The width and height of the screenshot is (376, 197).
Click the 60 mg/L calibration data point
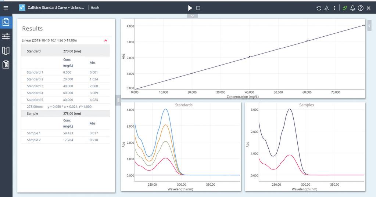pyautogui.click(x=307, y=41)
